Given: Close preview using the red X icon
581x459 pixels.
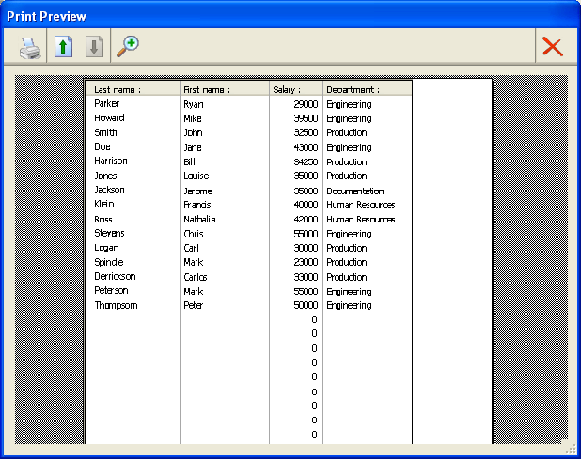Looking at the screenshot, I should click(x=553, y=47).
